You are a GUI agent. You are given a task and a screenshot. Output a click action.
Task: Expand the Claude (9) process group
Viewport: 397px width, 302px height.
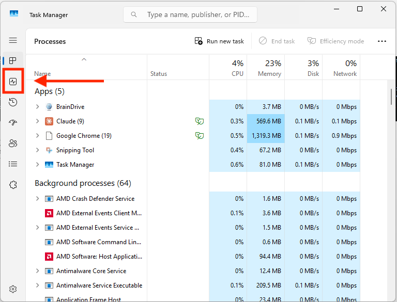37,121
